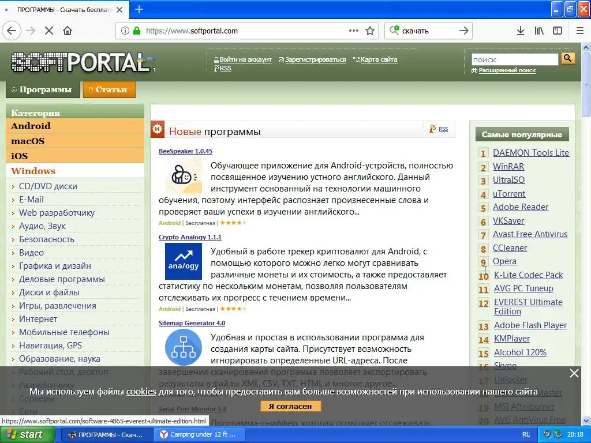Viewport: 591px width, 443px height.
Task: Open DAEMON Tools Lite popular link
Action: point(531,152)
